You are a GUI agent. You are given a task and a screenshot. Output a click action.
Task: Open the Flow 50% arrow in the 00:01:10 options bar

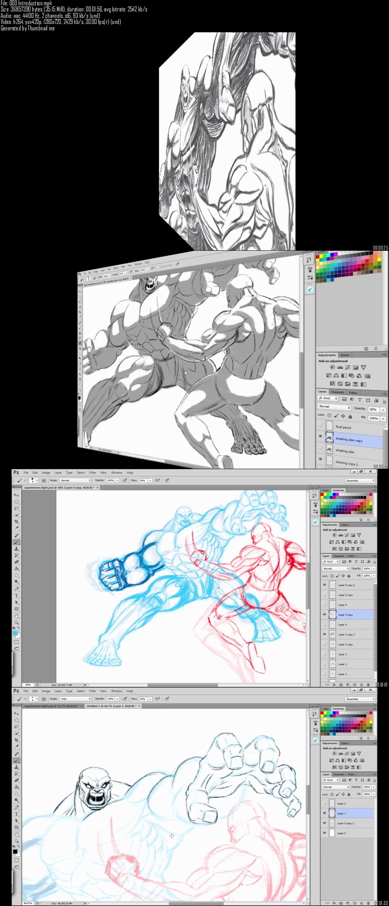pyautogui.click(x=150, y=481)
